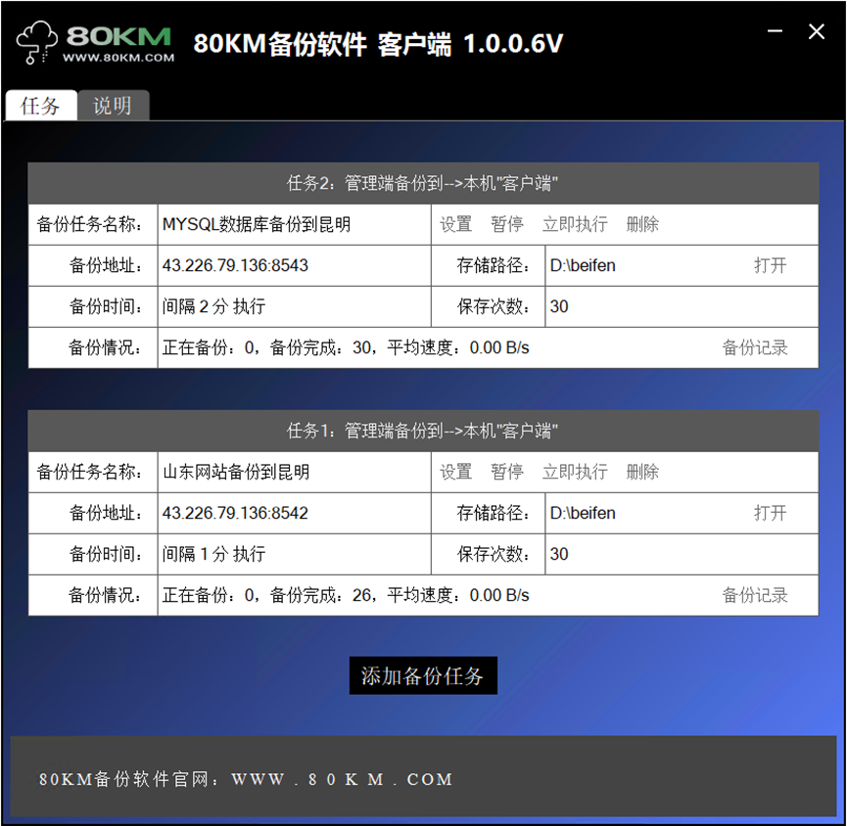View 备份记录 for task 1

click(x=755, y=595)
